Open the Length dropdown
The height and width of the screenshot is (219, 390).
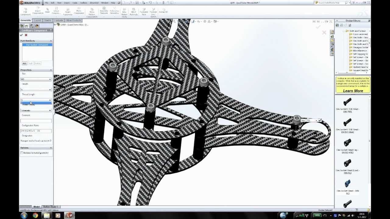(36, 90)
